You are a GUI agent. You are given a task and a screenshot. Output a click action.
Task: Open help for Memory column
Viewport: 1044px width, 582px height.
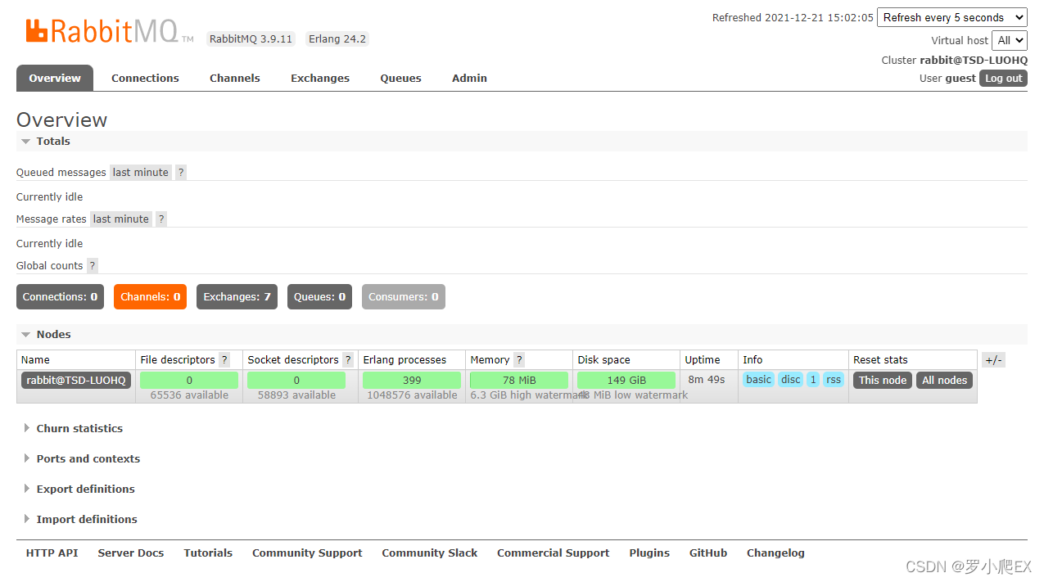click(519, 359)
